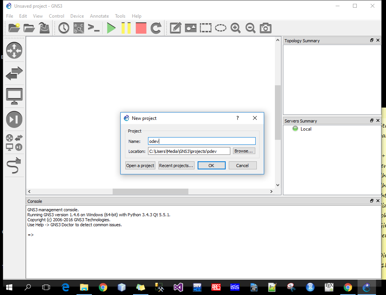Viewport: 386px width, 295px height.
Task: Take a screenshot with camera icon
Action: click(x=266, y=28)
